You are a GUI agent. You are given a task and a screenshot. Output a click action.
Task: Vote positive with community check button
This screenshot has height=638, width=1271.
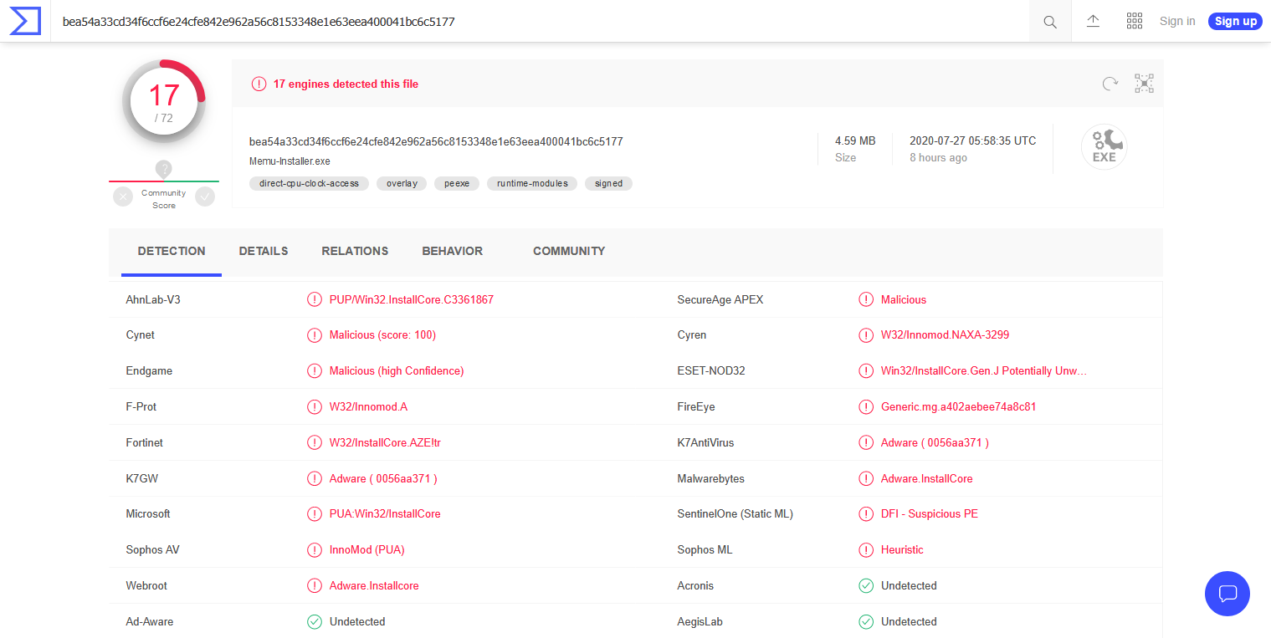[x=205, y=197]
